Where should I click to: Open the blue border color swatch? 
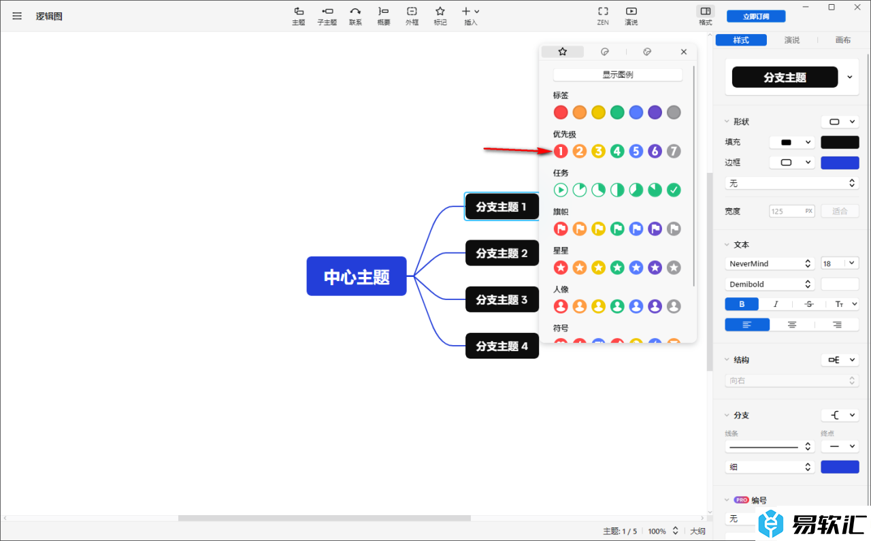pos(840,163)
